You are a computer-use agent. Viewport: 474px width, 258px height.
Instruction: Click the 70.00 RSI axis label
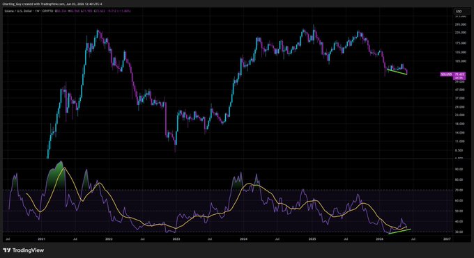point(459,190)
